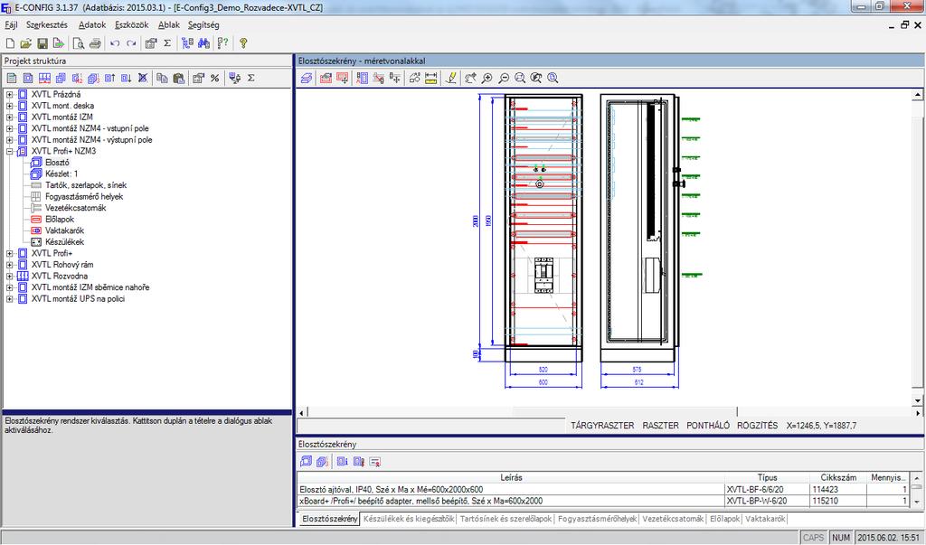
Task: Print the current project
Action: pyautogui.click(x=95, y=43)
